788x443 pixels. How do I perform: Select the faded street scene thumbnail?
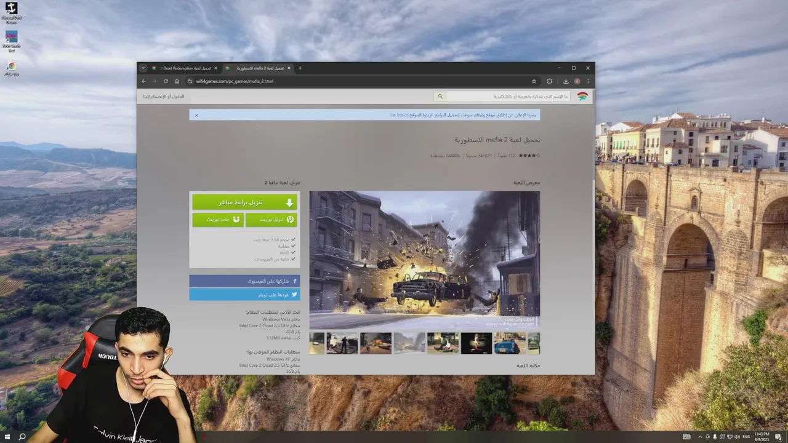(x=409, y=343)
